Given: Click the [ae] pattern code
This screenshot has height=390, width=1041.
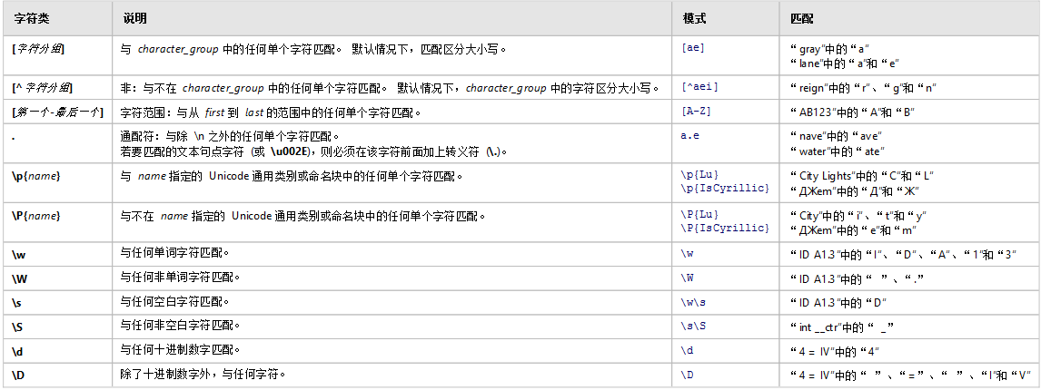Looking at the screenshot, I should point(693,48).
